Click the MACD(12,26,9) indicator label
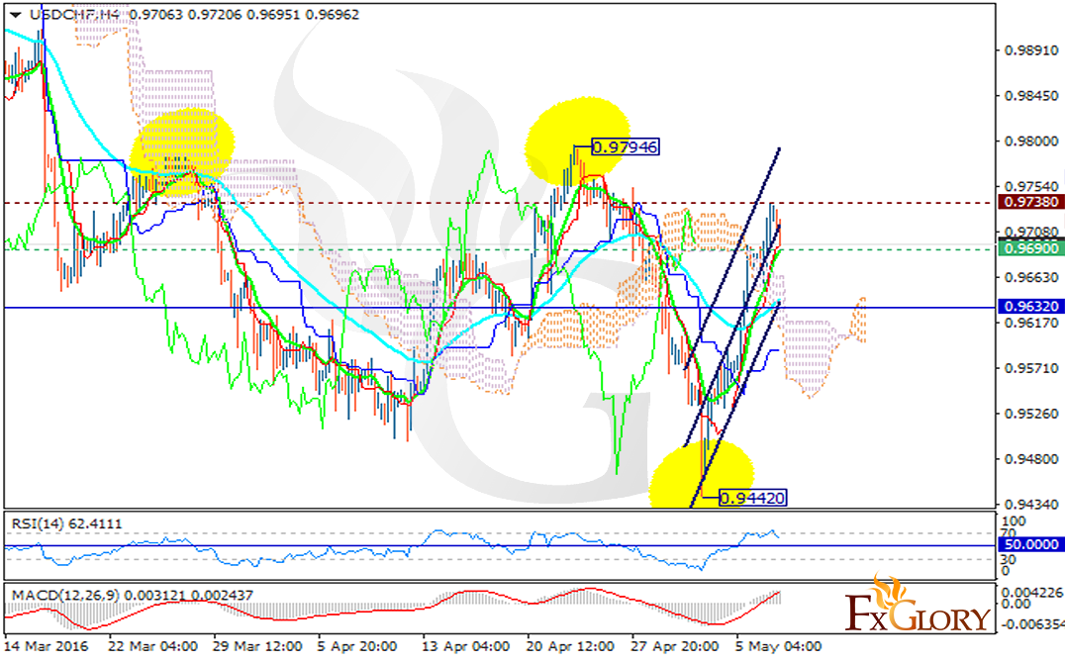The width and height of the screenshot is (1065, 662). point(132,596)
